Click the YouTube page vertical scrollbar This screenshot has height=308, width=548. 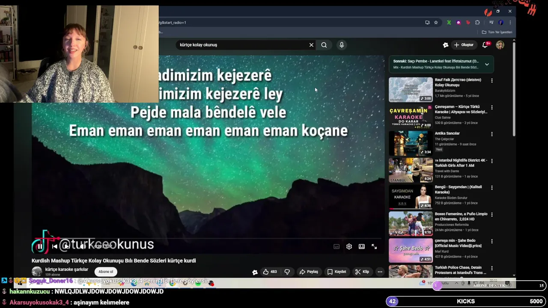pyautogui.click(x=514, y=90)
